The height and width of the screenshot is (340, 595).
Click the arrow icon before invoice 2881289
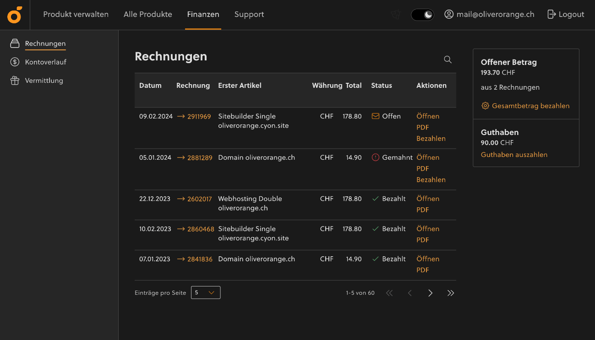(180, 157)
